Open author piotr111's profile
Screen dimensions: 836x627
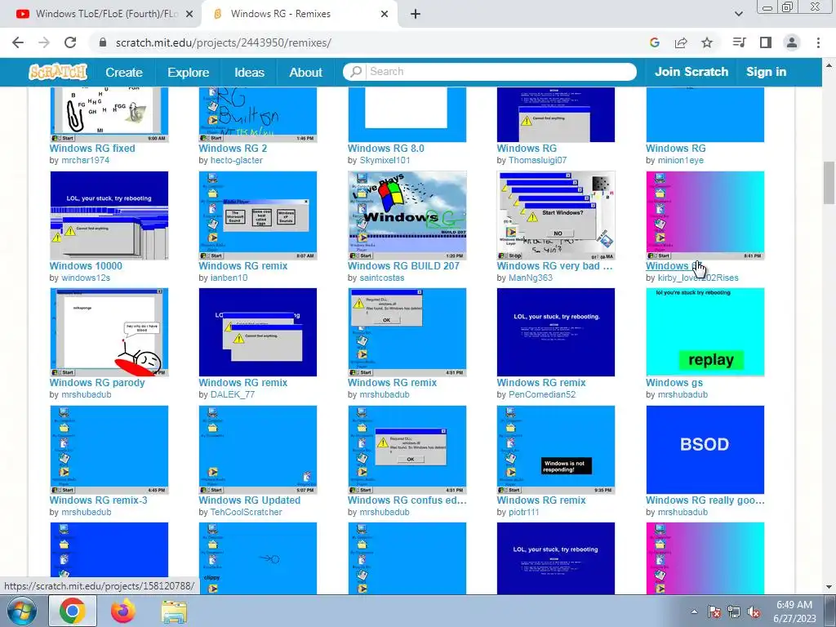tap(523, 512)
